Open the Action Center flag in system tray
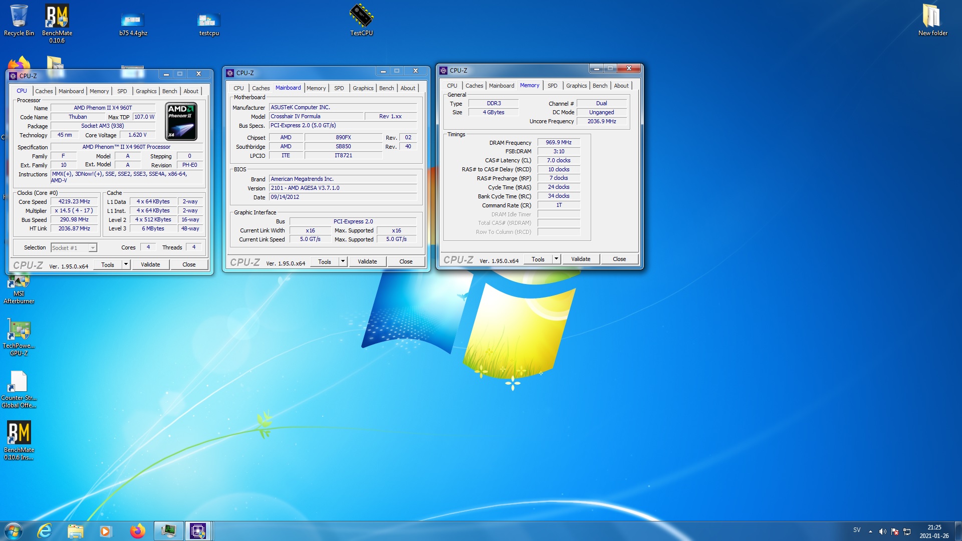Viewport: 962px width, 541px height. (x=895, y=531)
